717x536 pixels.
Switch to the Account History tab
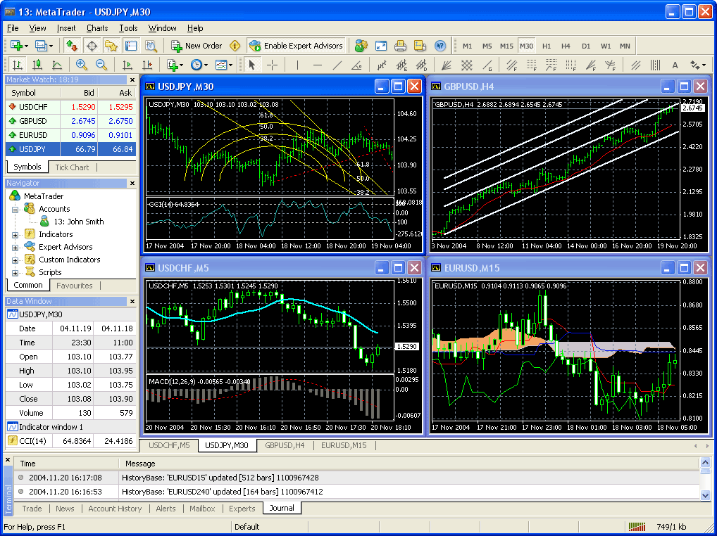click(x=115, y=509)
